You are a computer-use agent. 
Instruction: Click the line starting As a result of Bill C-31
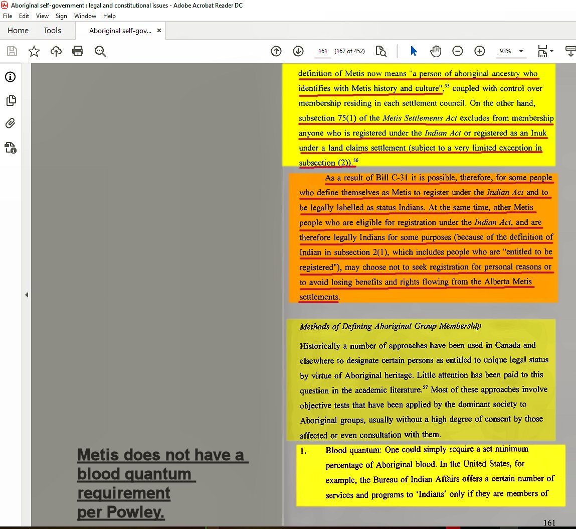[438, 178]
